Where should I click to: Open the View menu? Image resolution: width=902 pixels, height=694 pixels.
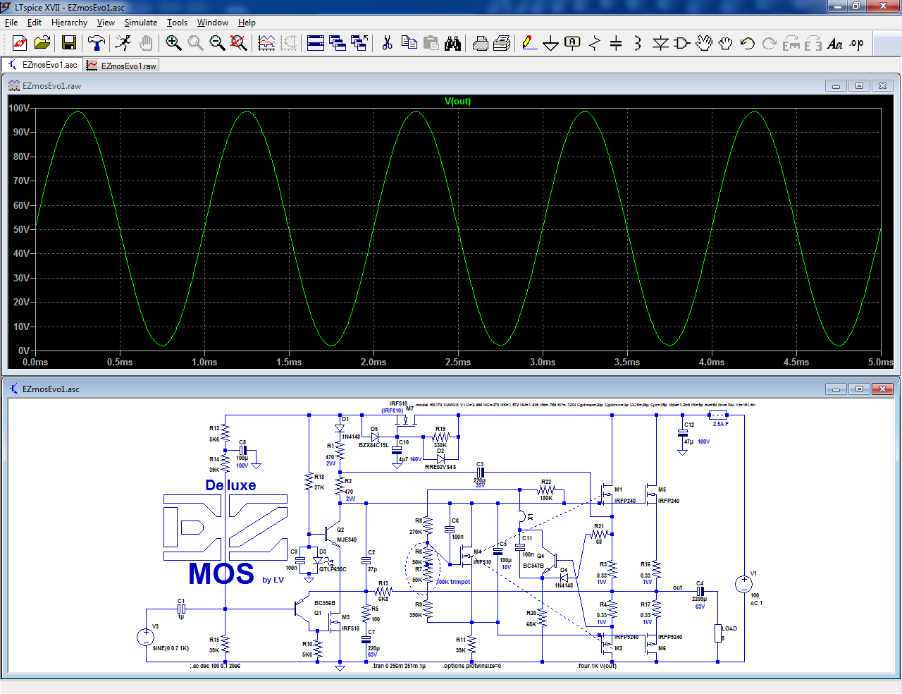[x=106, y=23]
